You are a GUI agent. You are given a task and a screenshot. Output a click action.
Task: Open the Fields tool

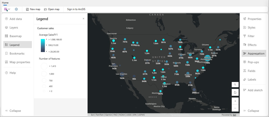[254, 71]
